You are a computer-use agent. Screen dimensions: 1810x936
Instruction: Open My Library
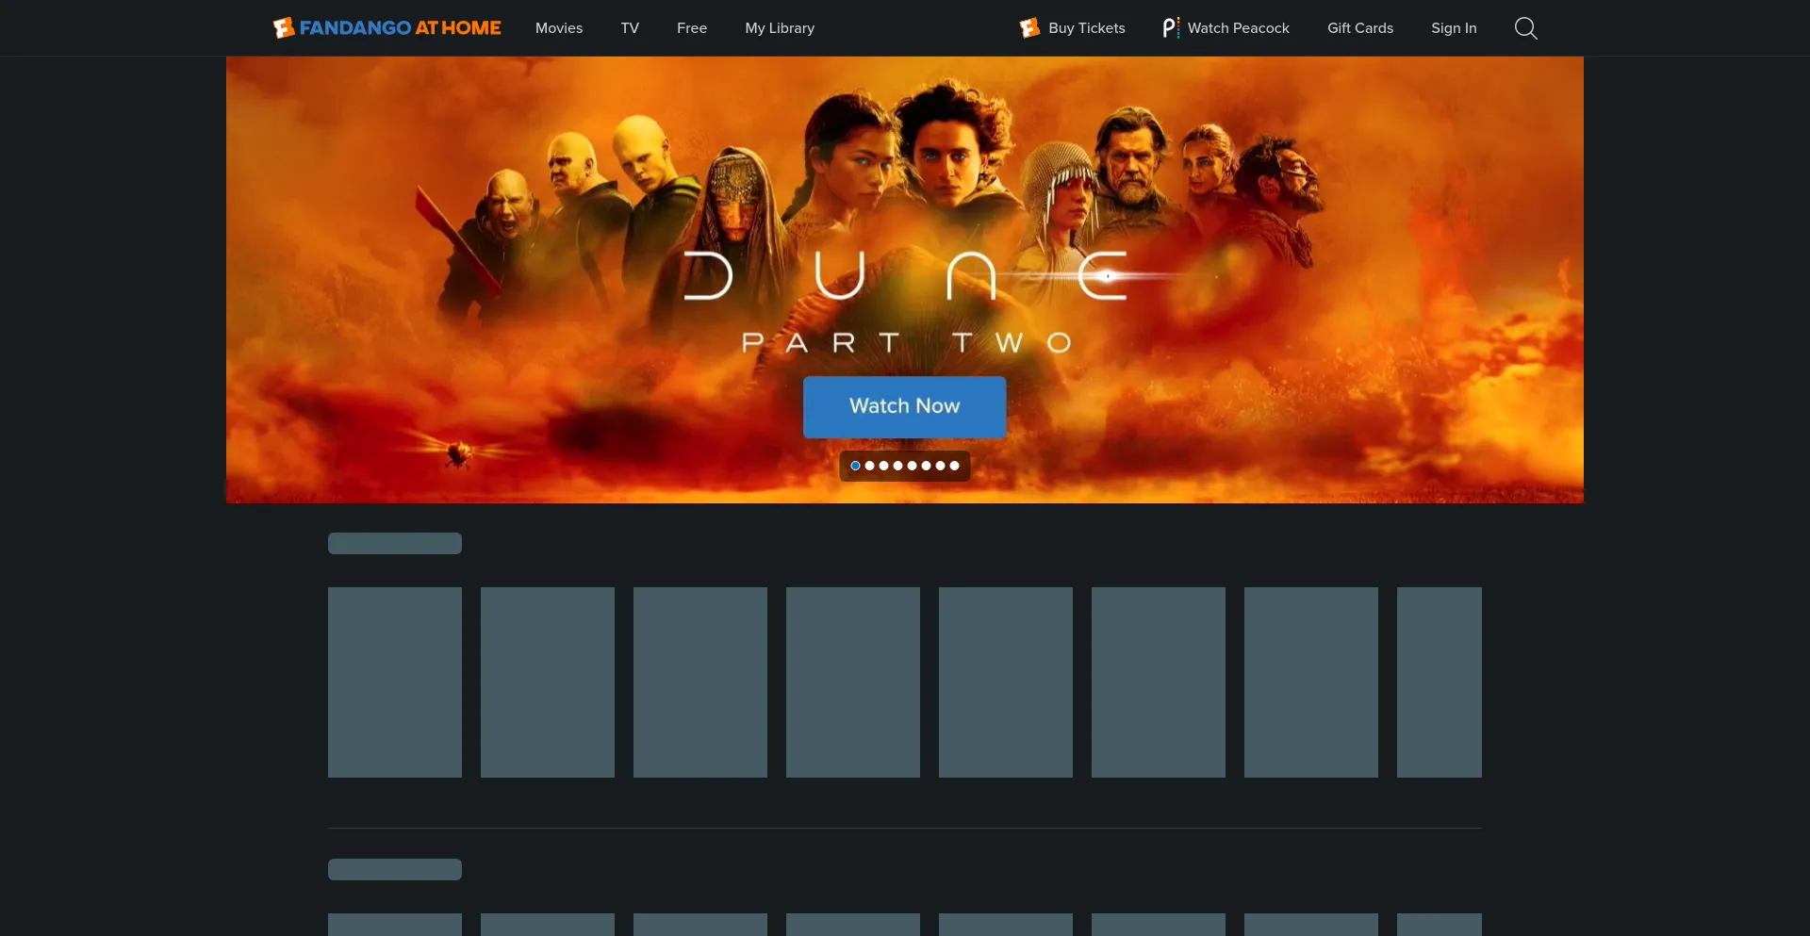pyautogui.click(x=780, y=28)
